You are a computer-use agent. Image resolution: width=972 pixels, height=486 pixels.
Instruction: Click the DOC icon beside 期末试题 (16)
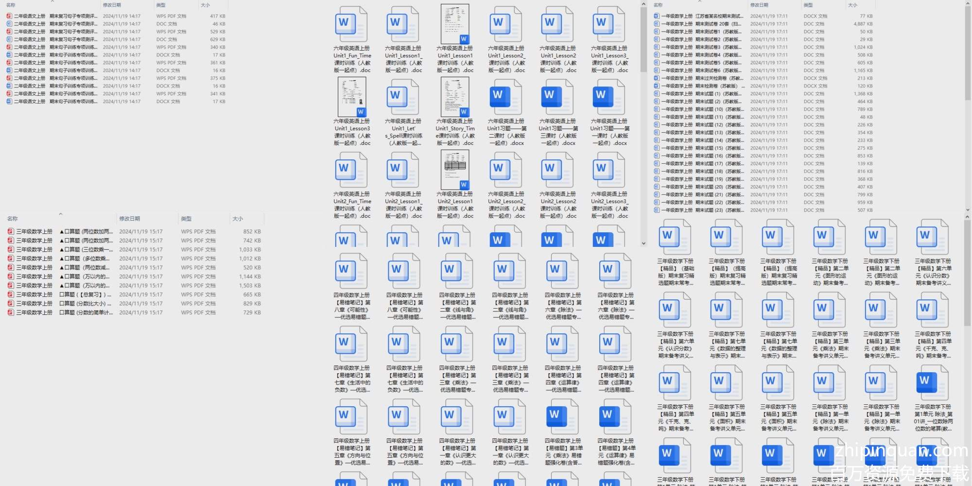(657, 156)
